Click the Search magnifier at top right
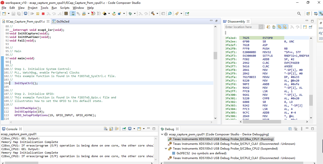The height and width of the screenshot is (164, 323). point(299,14)
